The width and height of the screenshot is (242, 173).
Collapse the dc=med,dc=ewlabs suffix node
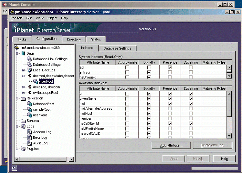[x=23, y=76]
